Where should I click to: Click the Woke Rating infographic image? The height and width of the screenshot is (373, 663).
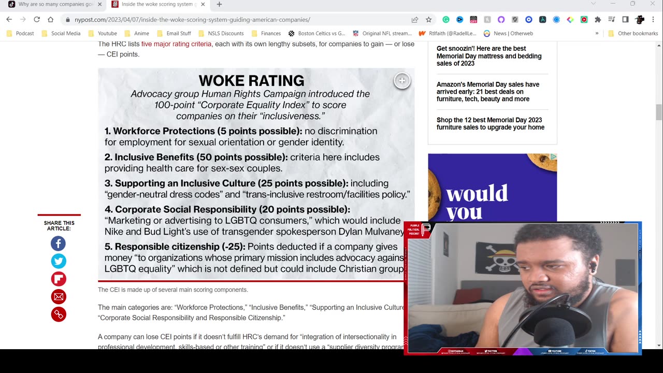256,174
